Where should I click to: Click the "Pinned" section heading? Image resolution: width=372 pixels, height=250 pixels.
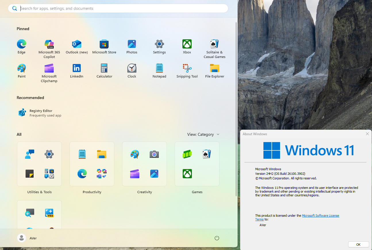tap(23, 29)
